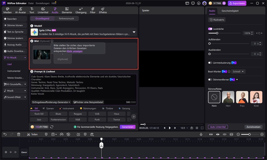Screen dimensions: 267x160
Task: Click the layout switch icon in title bar
Action: [x=187, y=3]
